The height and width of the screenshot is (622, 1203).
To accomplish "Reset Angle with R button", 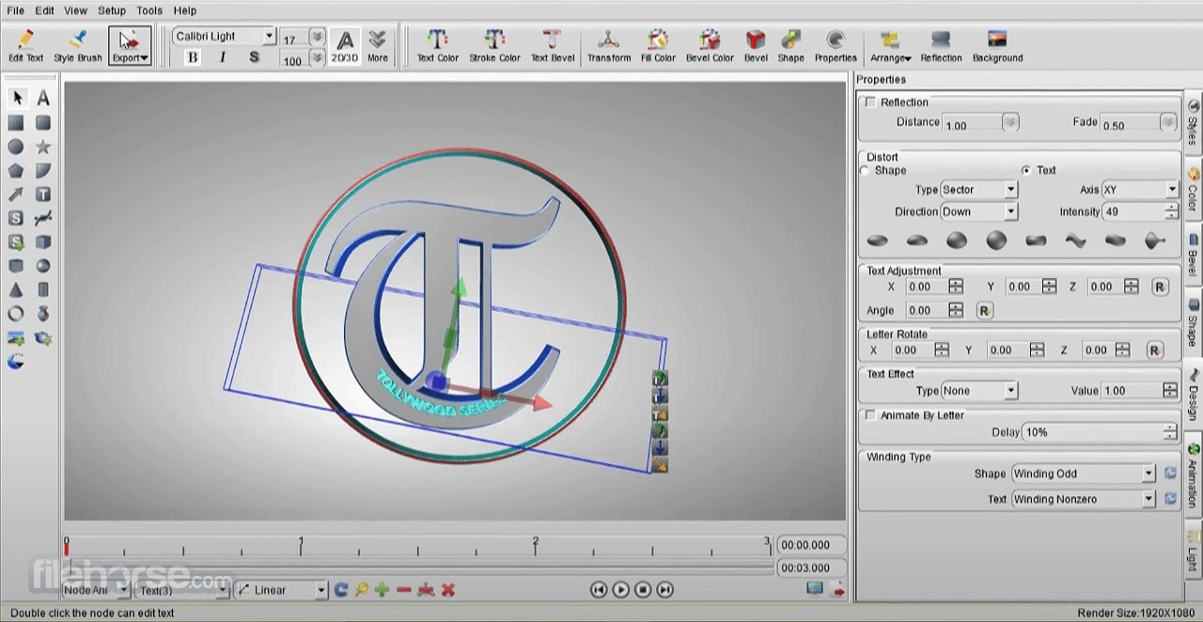I will 984,310.
